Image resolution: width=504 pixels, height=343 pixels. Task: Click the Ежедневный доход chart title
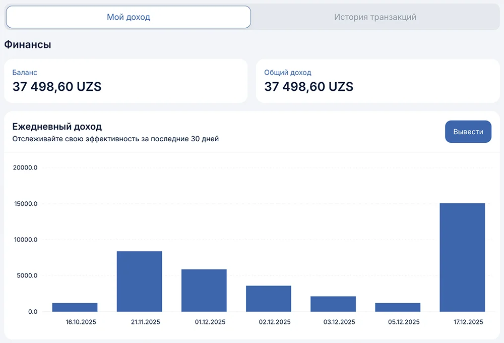coord(57,127)
